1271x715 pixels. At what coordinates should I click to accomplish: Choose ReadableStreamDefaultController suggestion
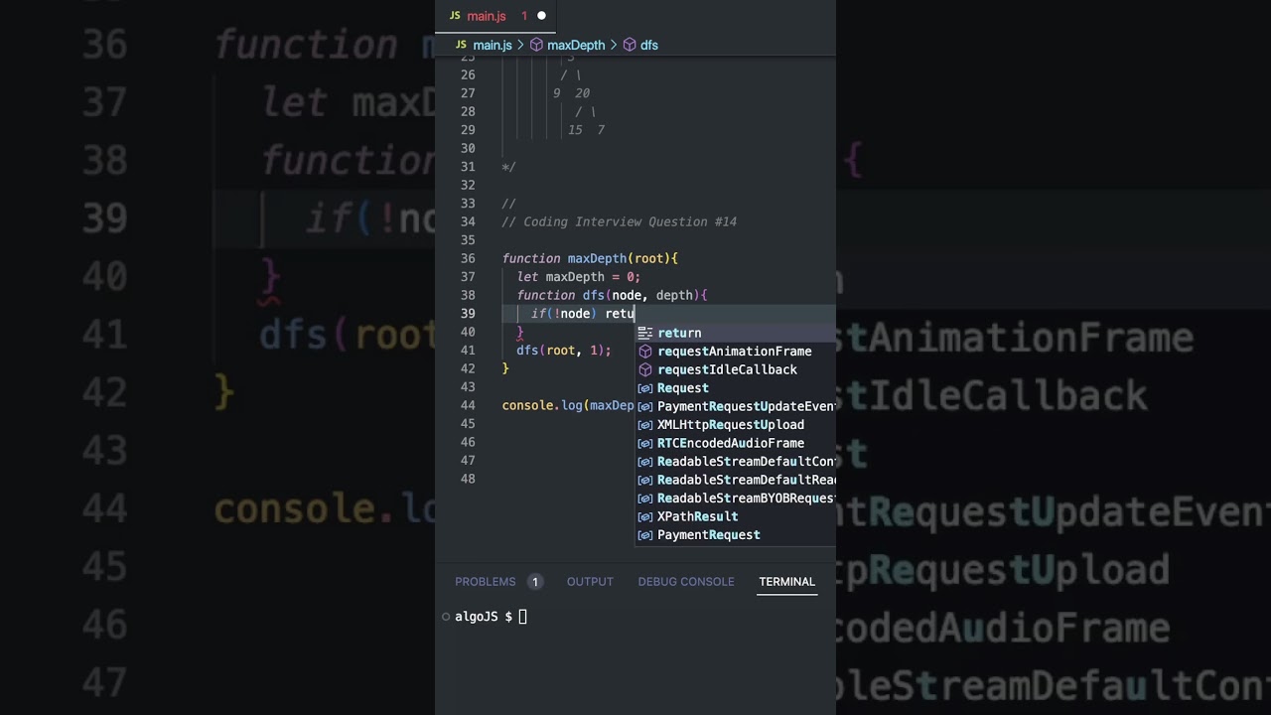coord(736,462)
